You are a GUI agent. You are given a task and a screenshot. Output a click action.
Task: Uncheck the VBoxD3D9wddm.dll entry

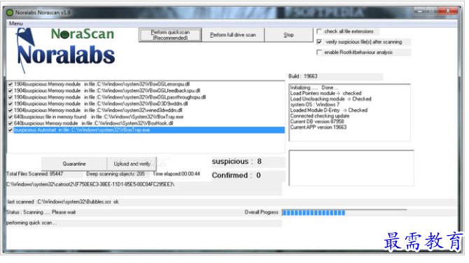(x=10, y=104)
